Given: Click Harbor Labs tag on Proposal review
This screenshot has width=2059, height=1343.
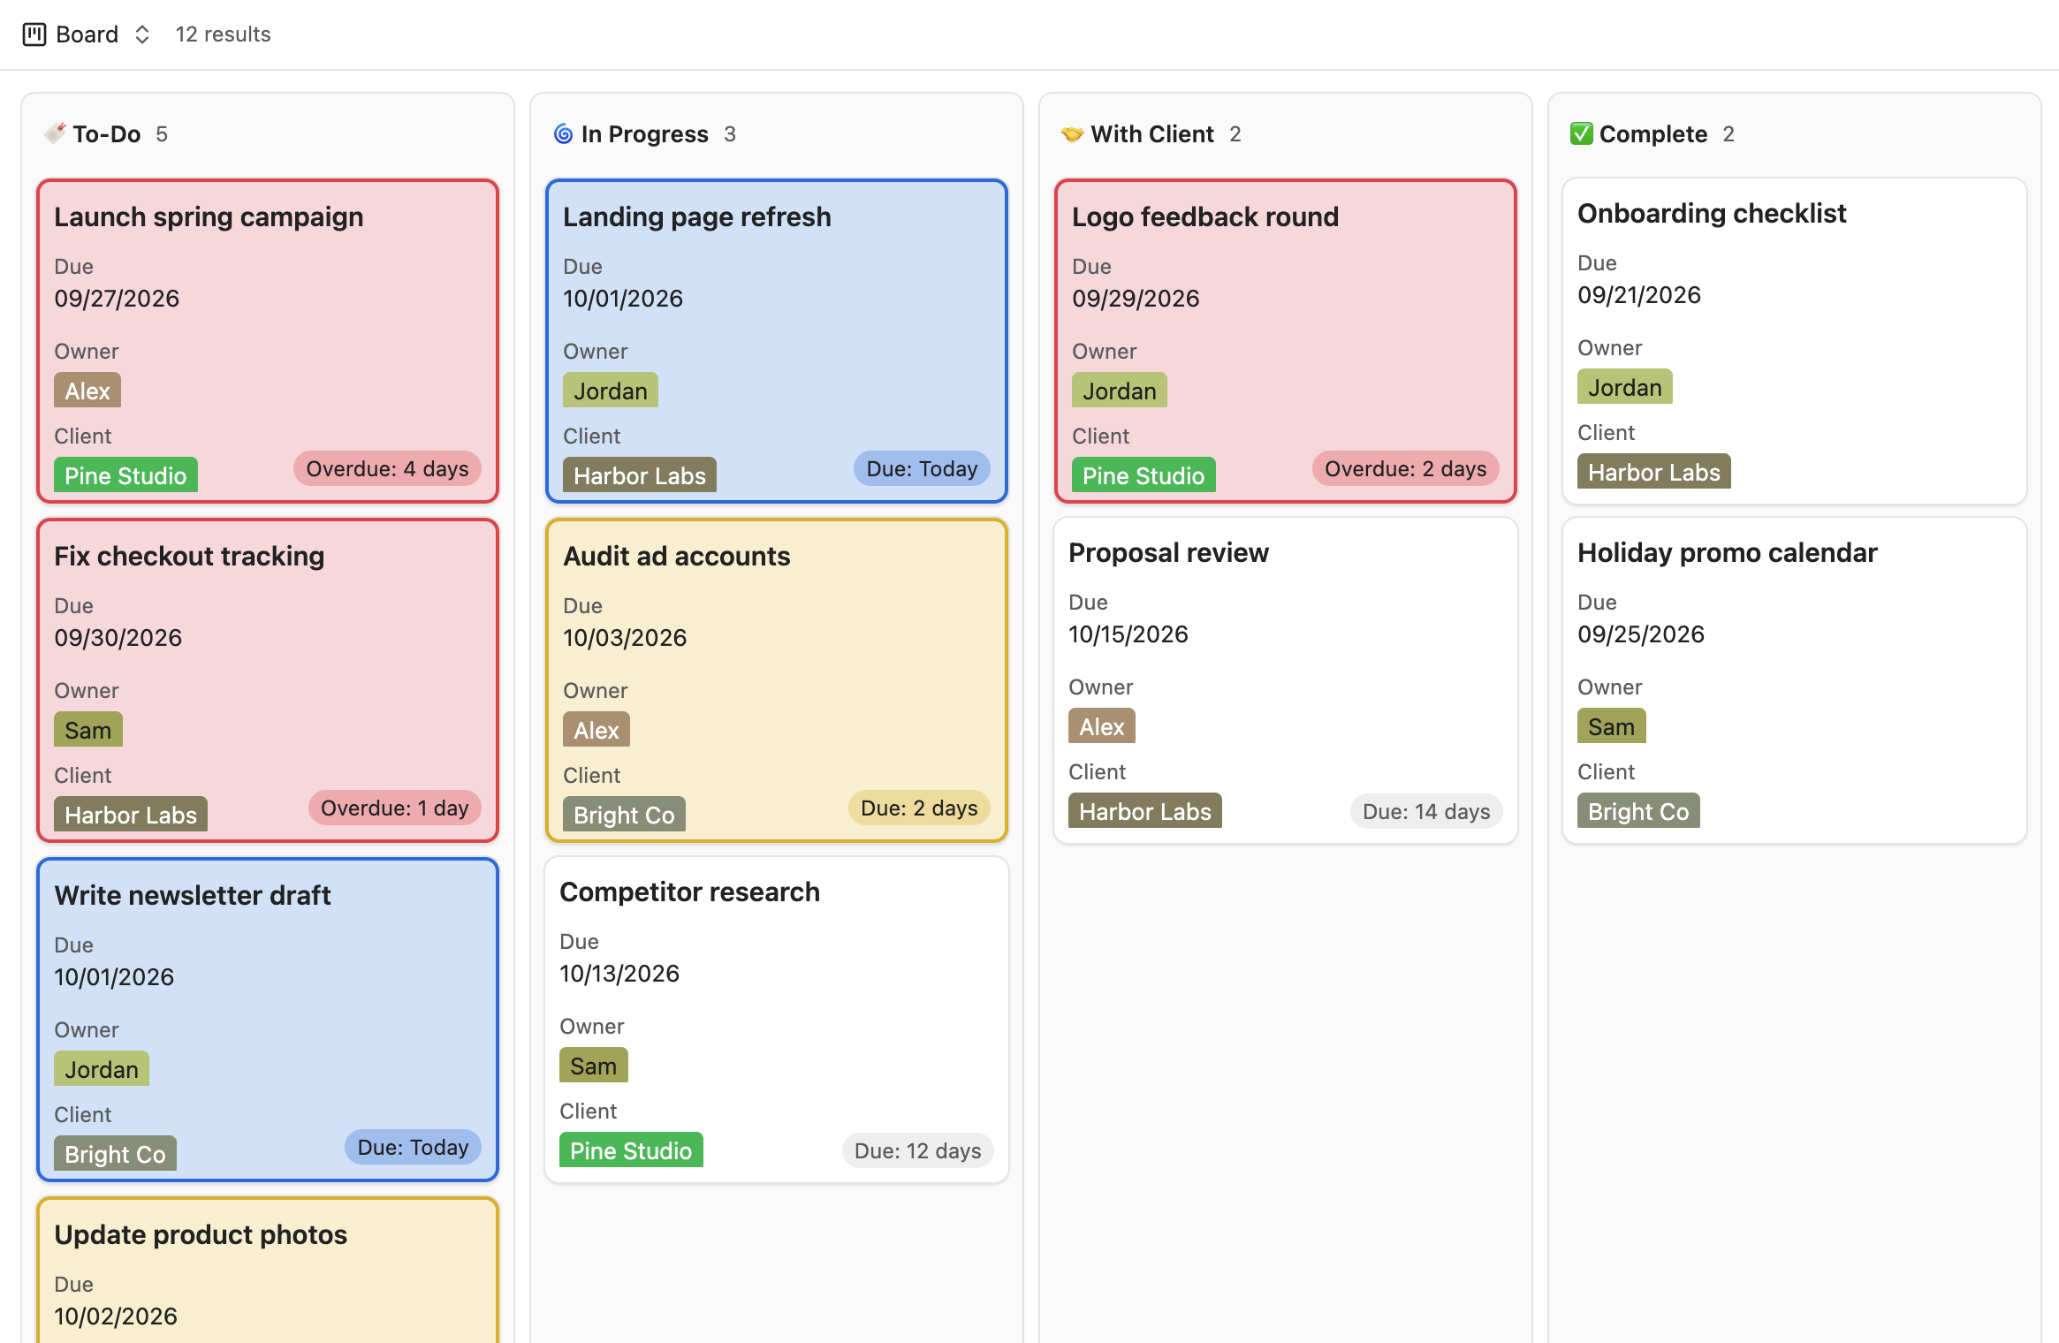Looking at the screenshot, I should click(x=1145, y=811).
